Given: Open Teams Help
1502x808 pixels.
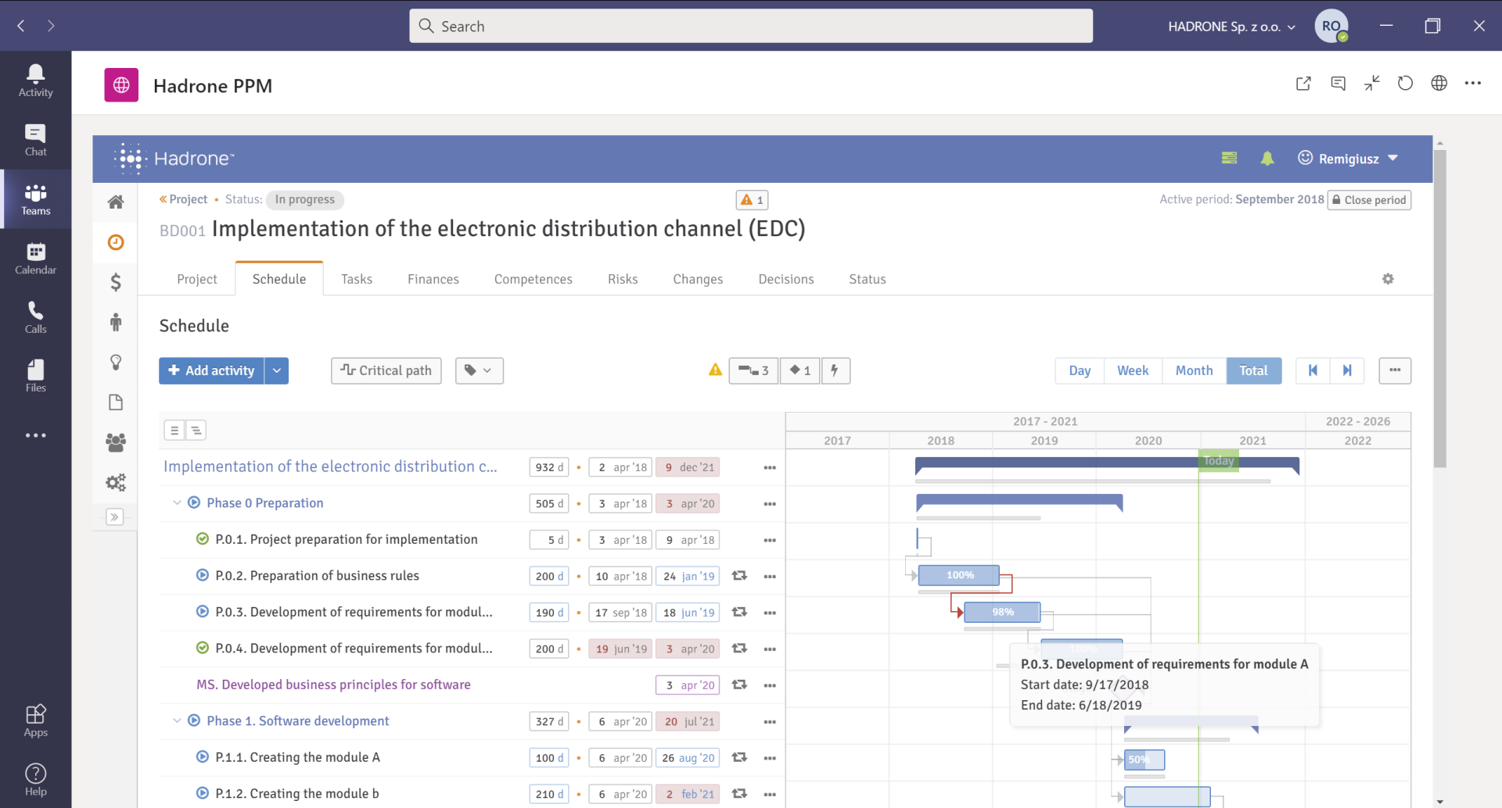Looking at the screenshot, I should coord(35,780).
